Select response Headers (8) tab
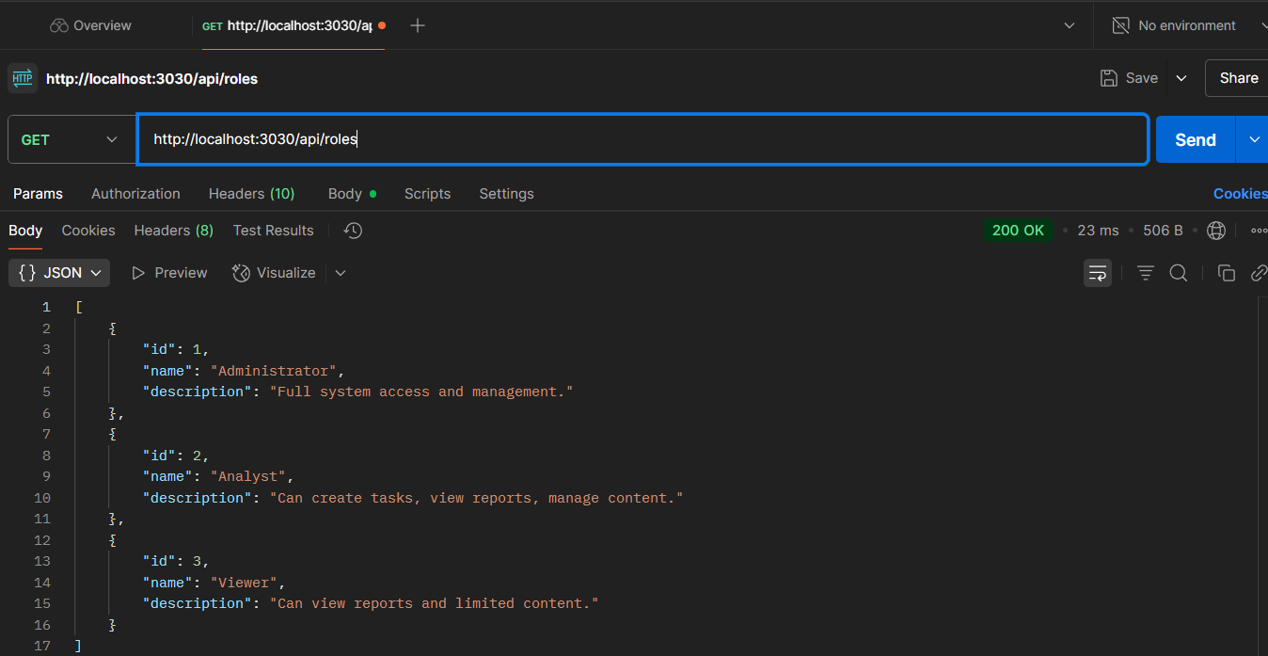Screen dimensions: 1268x656 (173, 230)
